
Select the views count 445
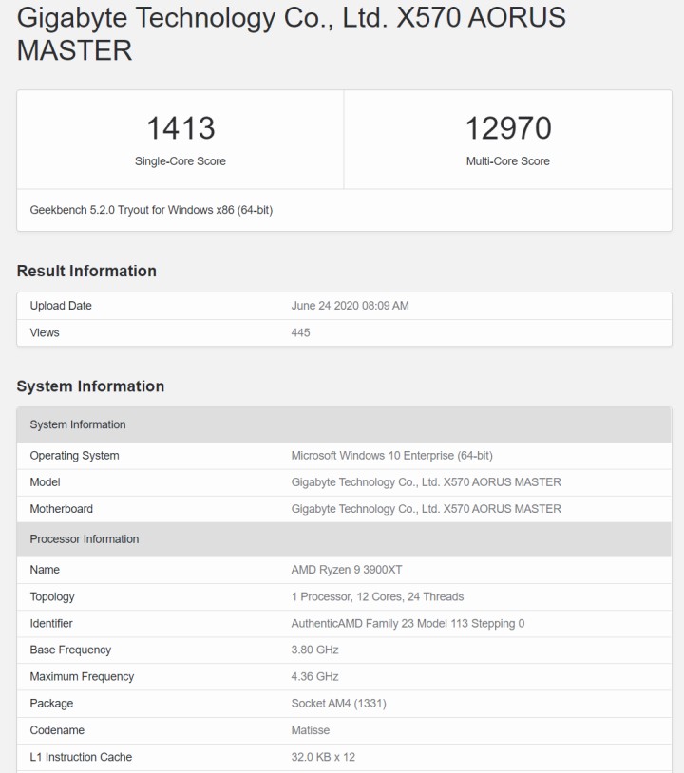tap(300, 332)
